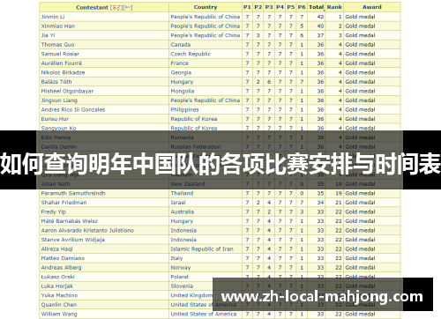Click the left-arrow name order icon in Contestant header
441x319 pixels.
click(x=128, y=8)
